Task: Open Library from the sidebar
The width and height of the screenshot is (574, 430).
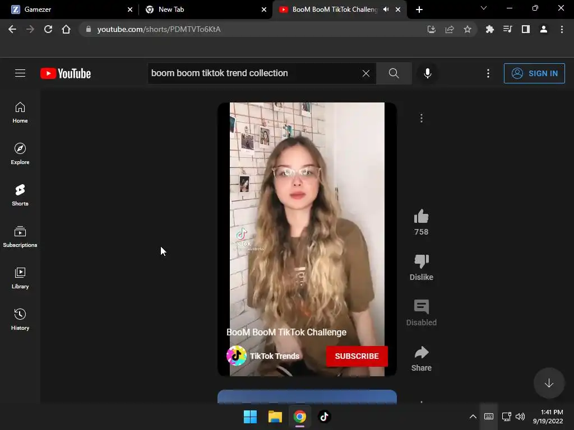Action: [20, 278]
